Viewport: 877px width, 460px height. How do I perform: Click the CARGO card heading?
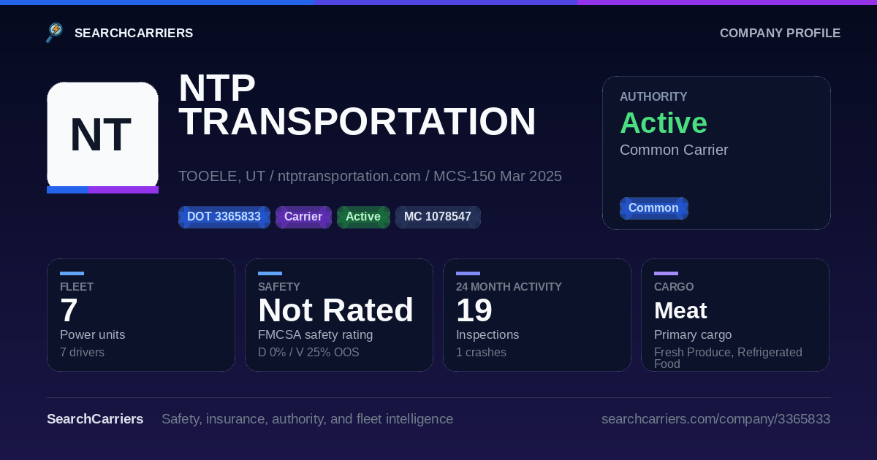674,287
